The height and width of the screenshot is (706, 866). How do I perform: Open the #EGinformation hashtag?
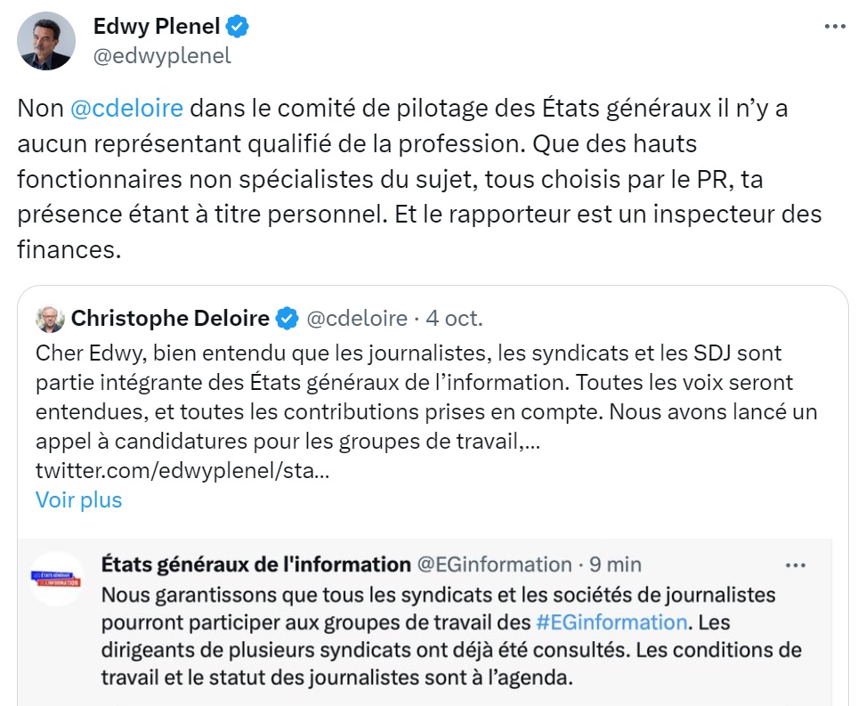[611, 621]
